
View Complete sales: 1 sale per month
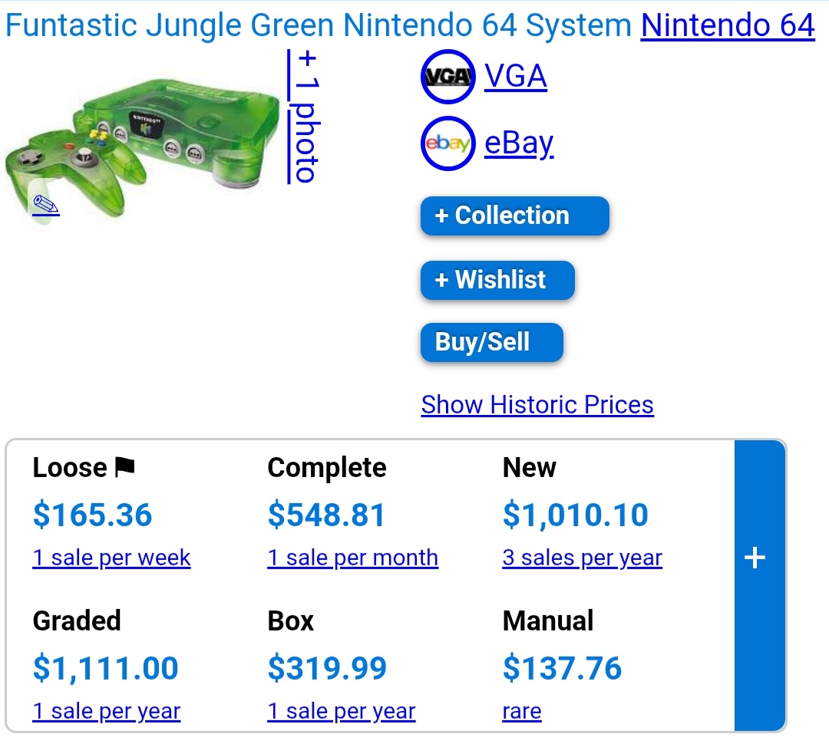click(x=352, y=558)
